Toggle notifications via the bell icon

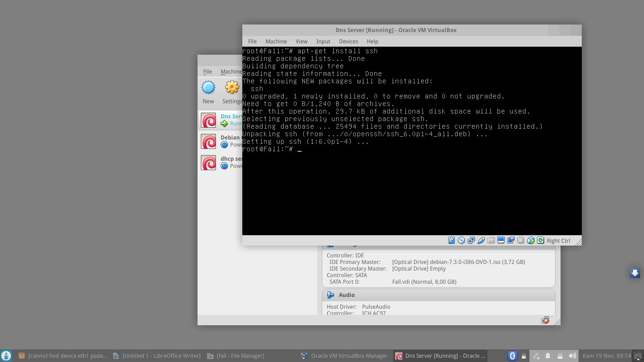pyautogui.click(x=548, y=355)
